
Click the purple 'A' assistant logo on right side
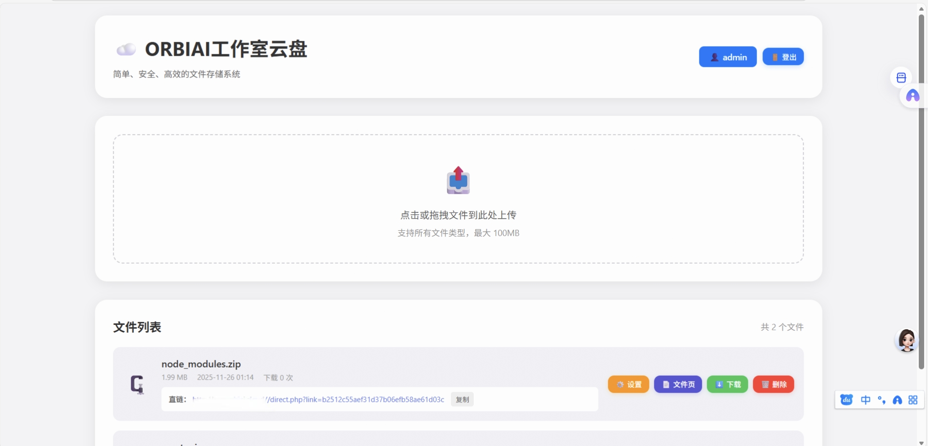point(912,96)
